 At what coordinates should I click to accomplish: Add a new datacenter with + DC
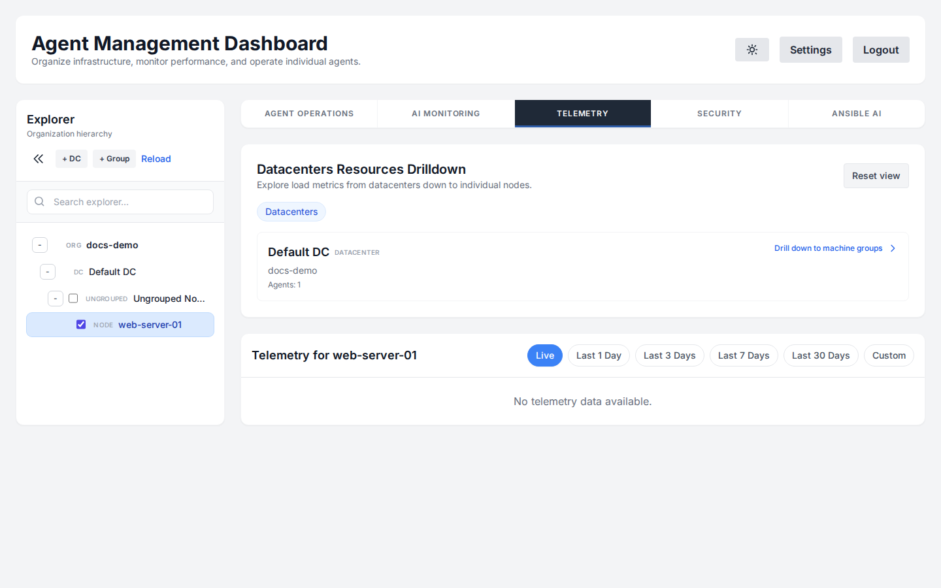(71, 158)
